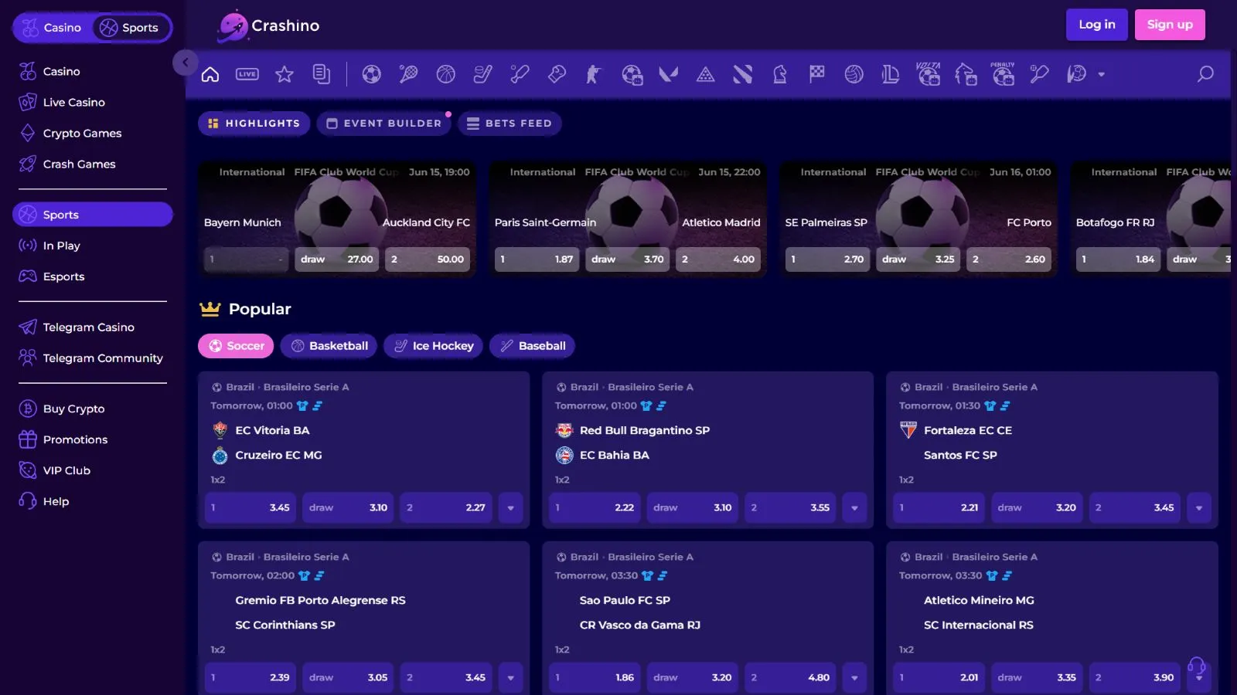Image resolution: width=1237 pixels, height=695 pixels.
Task: Expand more markets for EC Vitoria BA match
Action: (x=510, y=508)
